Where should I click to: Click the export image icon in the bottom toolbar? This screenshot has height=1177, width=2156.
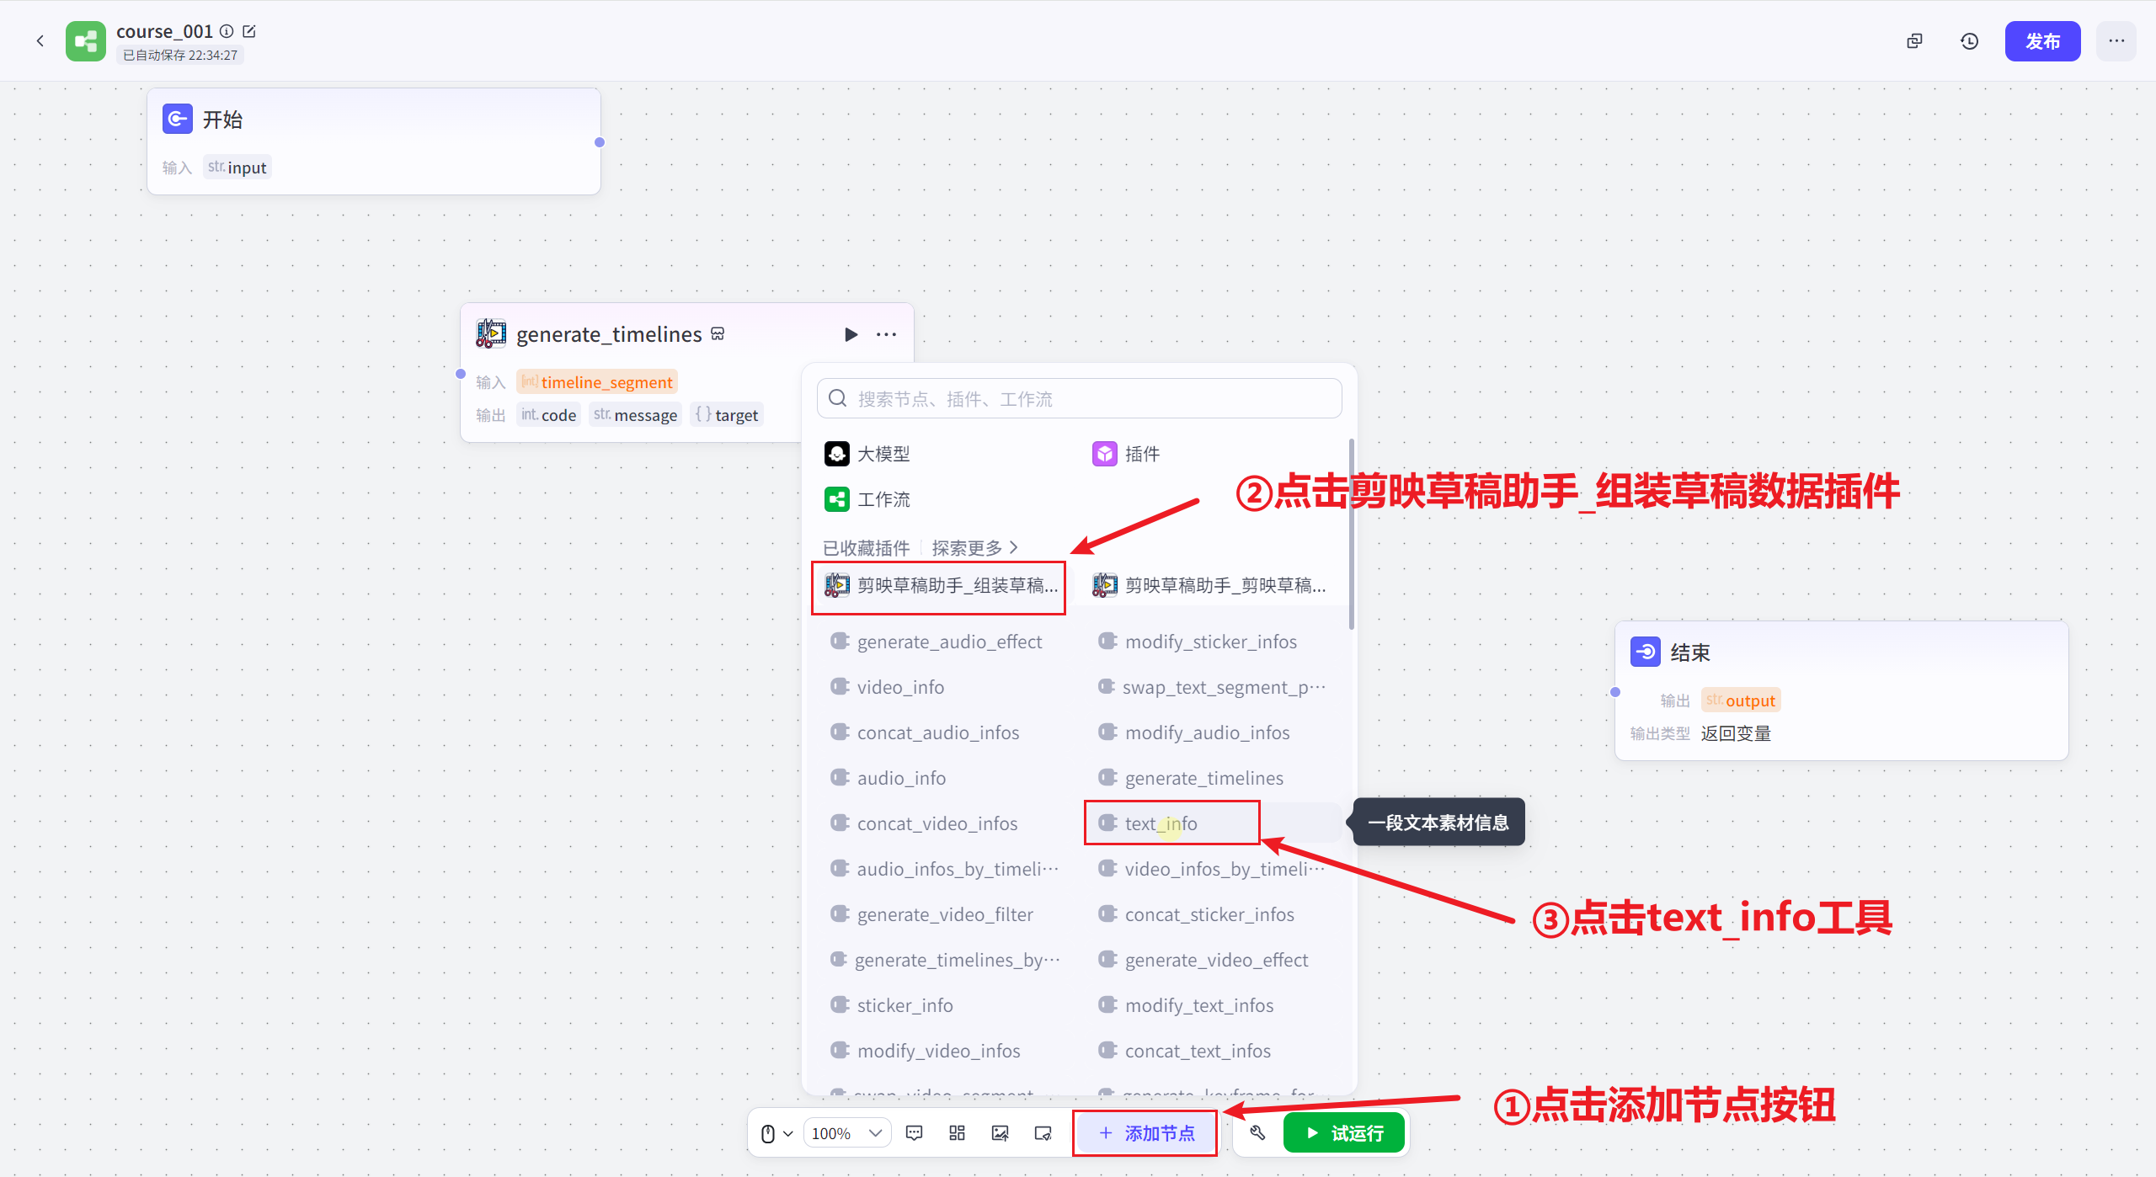(x=1001, y=1132)
